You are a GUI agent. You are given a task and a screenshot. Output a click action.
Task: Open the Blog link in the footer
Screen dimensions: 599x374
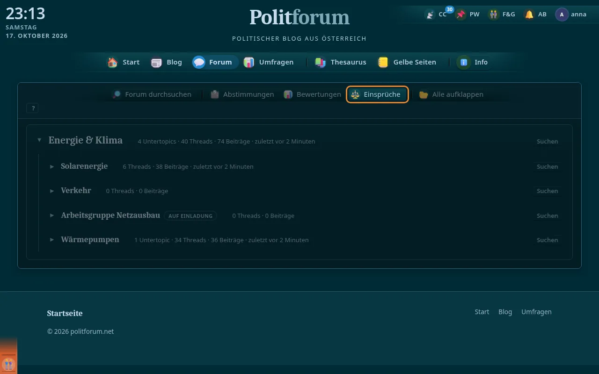tap(505, 312)
